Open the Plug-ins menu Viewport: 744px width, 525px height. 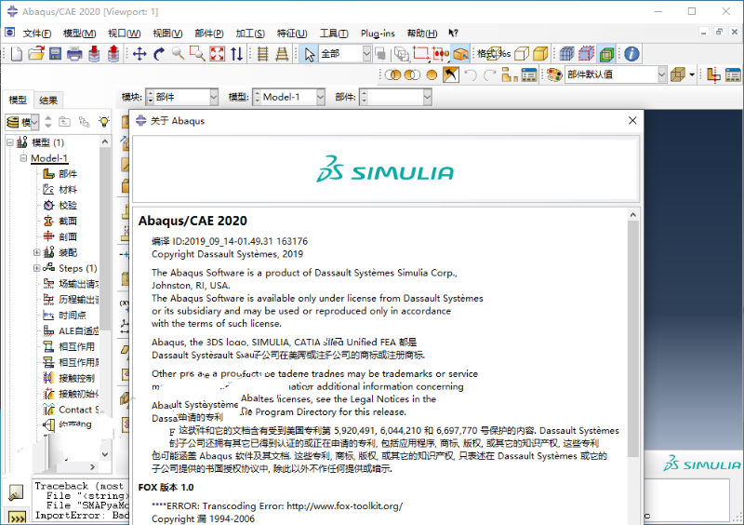coord(378,33)
